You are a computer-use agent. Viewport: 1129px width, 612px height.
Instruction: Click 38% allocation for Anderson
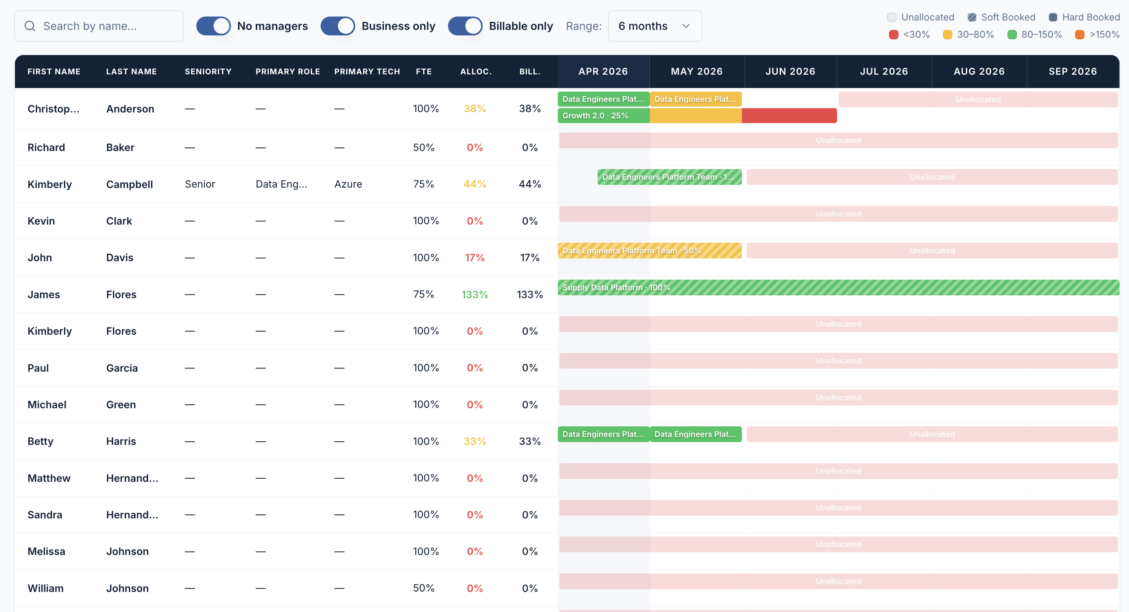(x=475, y=109)
